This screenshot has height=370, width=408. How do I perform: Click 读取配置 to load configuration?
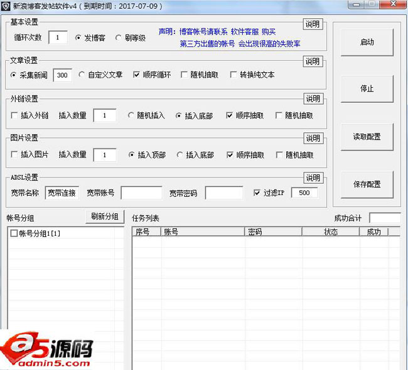[367, 137]
